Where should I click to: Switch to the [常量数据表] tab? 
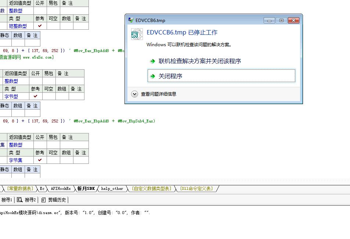20,189
